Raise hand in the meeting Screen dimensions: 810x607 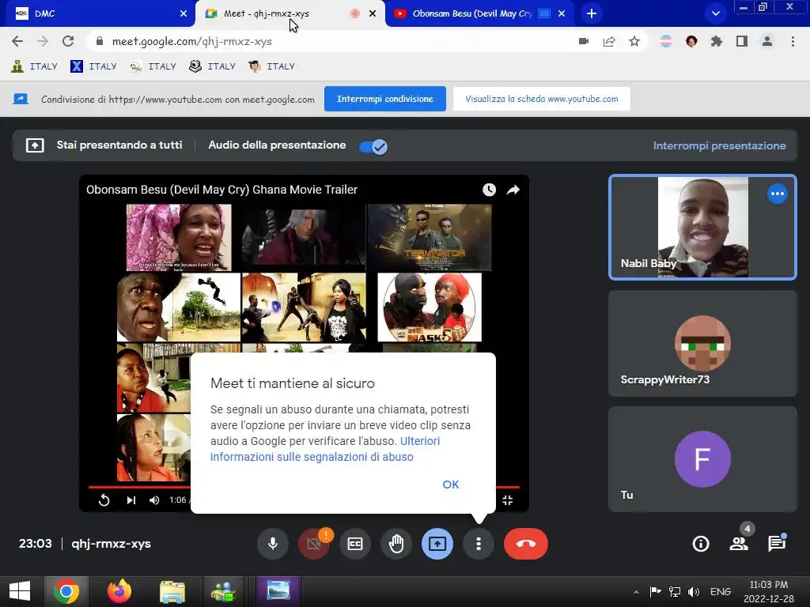pos(396,544)
